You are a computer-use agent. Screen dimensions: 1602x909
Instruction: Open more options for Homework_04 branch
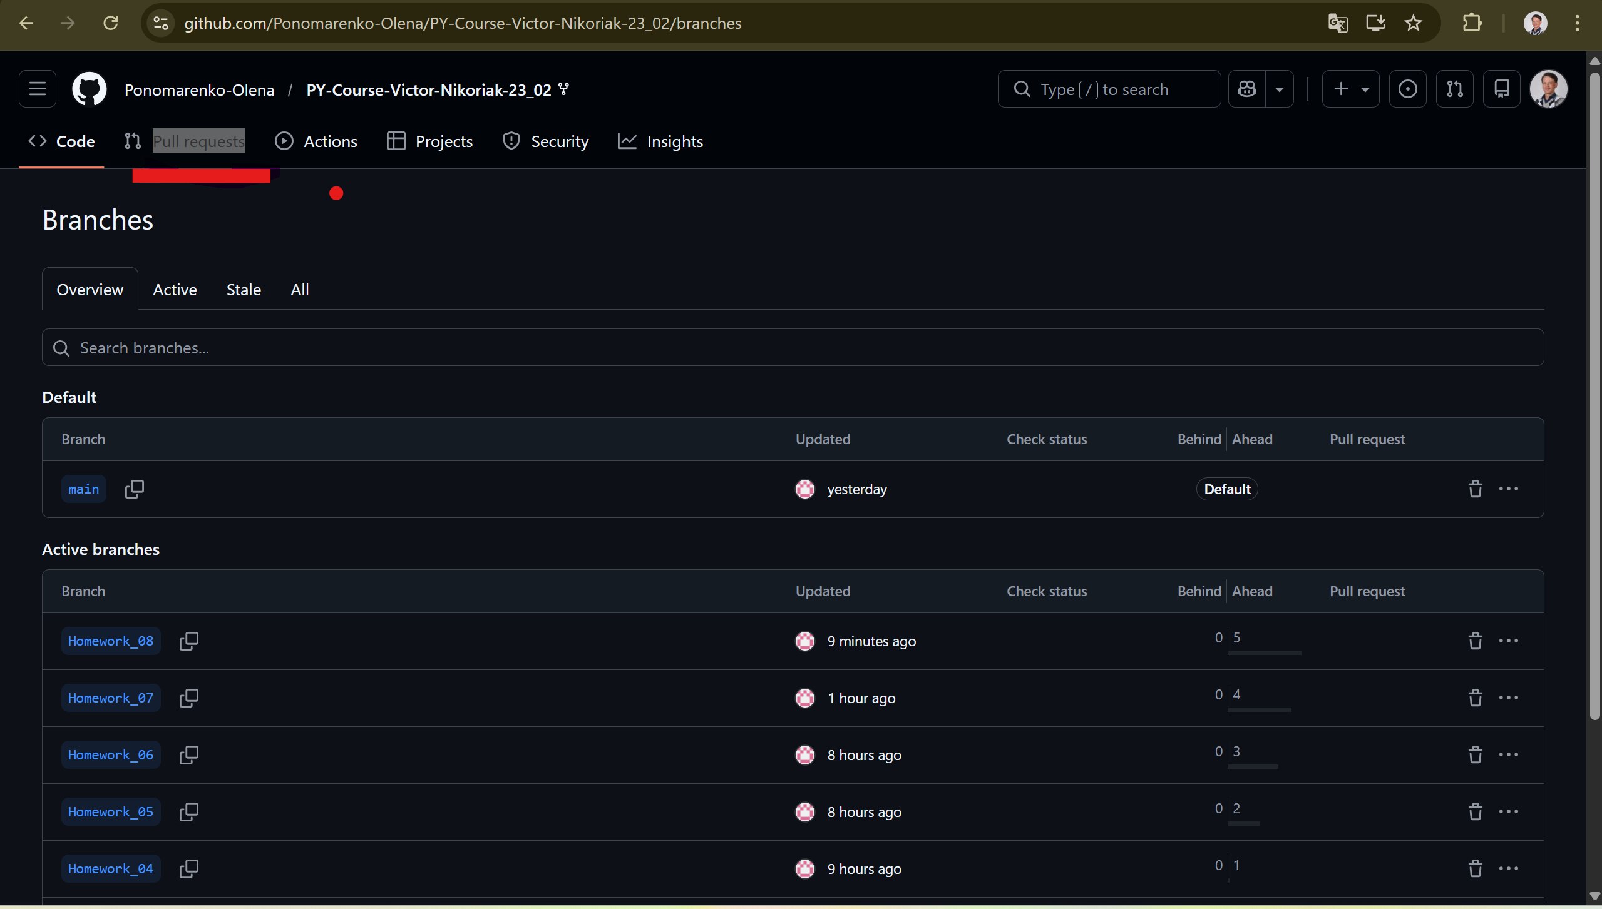1509,869
